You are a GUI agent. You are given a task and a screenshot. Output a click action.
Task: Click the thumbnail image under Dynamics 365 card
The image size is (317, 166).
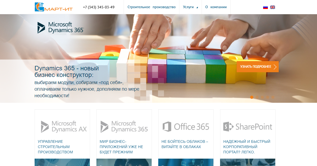[x=124, y=162]
